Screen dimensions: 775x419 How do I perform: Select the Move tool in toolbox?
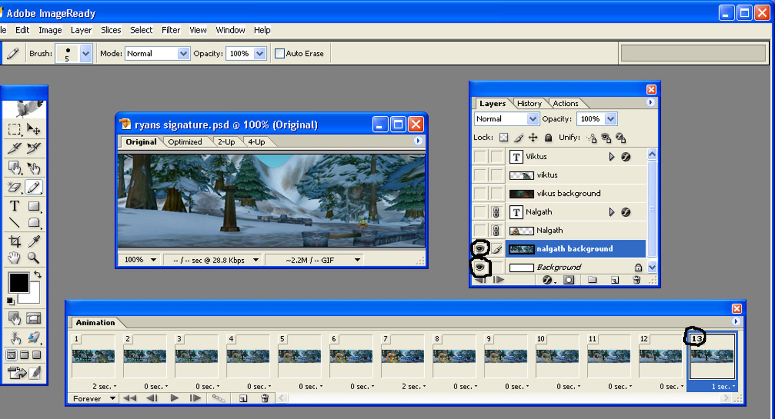[x=34, y=129]
